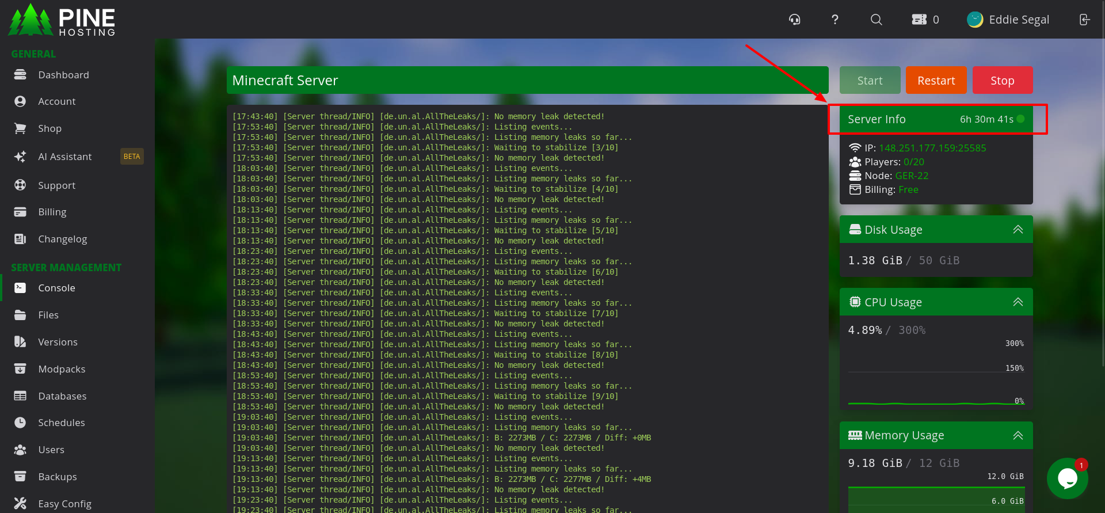Click console line "Waiting to stabilize [9/10]"
Image resolution: width=1105 pixels, height=513 pixels.
[x=556, y=396]
